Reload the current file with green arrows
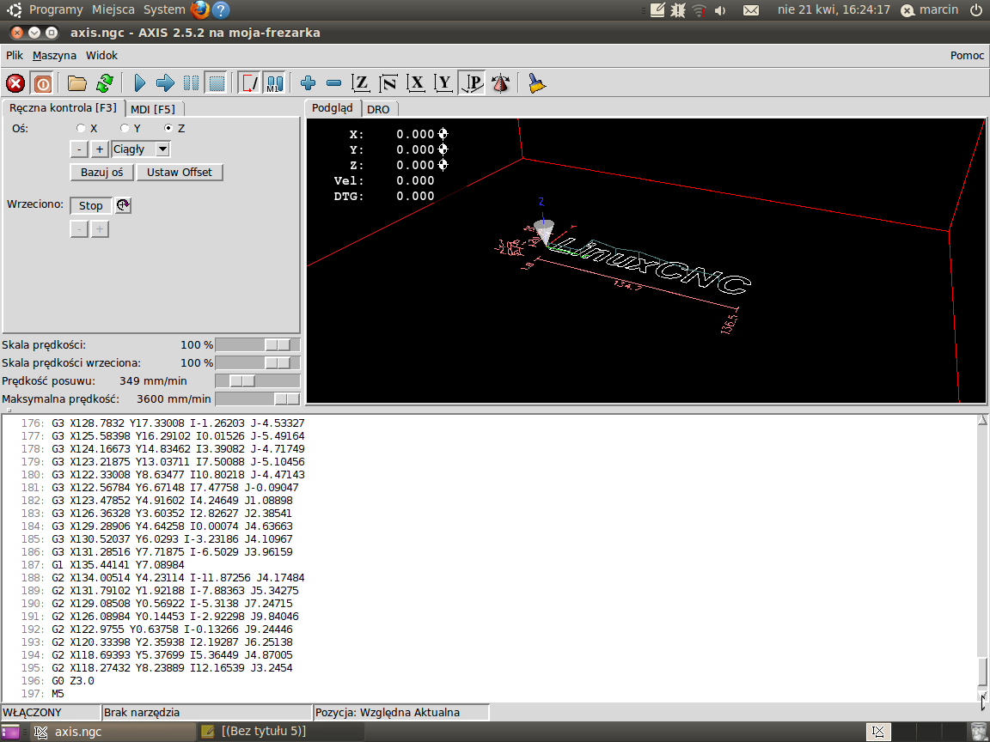Screen dimensions: 990x742 pos(104,83)
